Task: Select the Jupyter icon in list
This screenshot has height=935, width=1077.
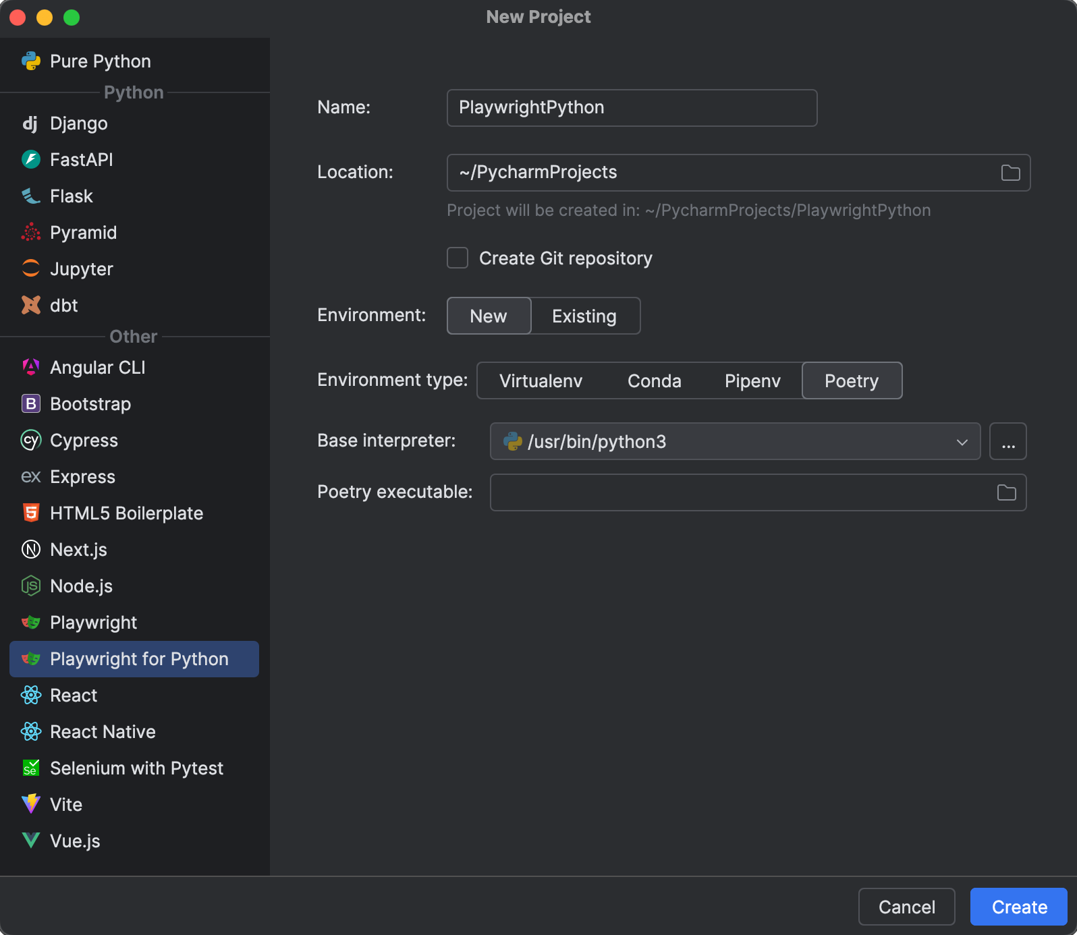Action: [x=31, y=269]
